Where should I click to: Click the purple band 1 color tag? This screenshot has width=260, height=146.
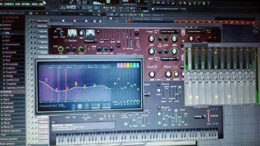pyautogui.click(x=118, y=66)
